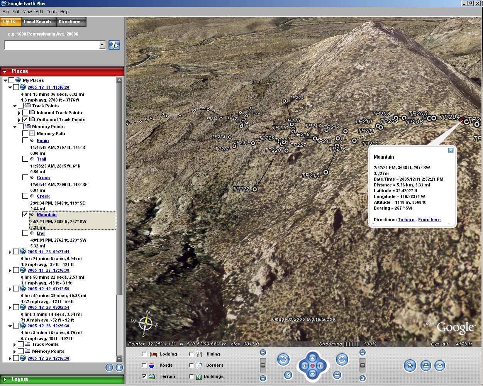Image resolution: width=483 pixels, height=386 pixels.
Task: Print the current view
Action: 425,365
